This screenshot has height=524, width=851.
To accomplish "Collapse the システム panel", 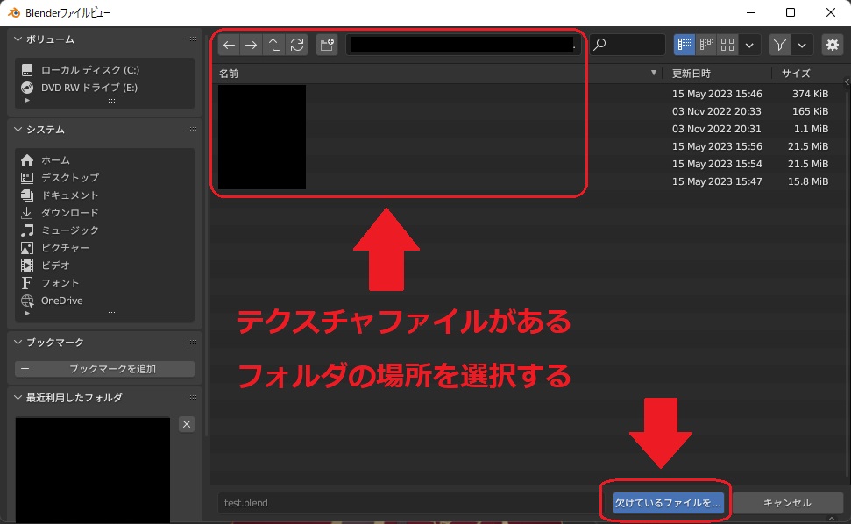I will [x=18, y=129].
